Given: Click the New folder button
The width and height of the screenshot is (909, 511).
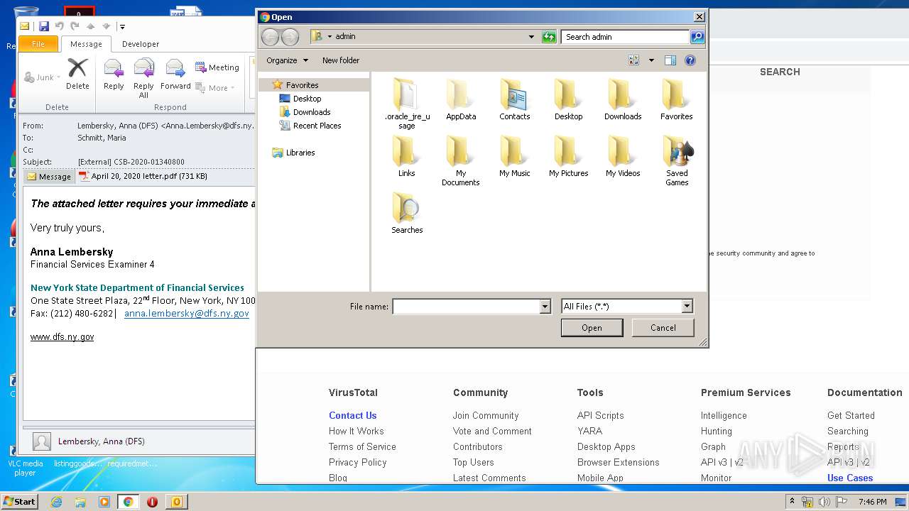Looking at the screenshot, I should pyautogui.click(x=341, y=60).
